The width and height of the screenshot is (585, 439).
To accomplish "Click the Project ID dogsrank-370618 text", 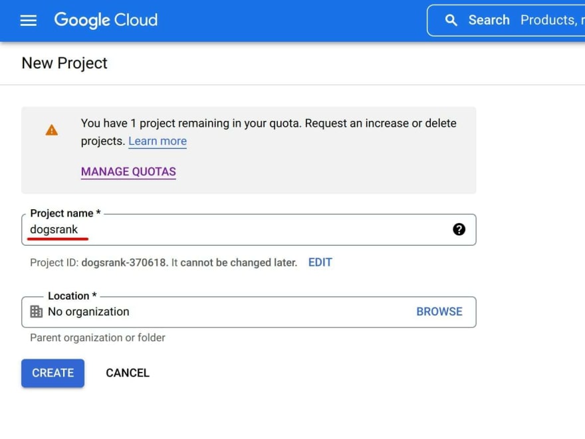I will tap(124, 262).
